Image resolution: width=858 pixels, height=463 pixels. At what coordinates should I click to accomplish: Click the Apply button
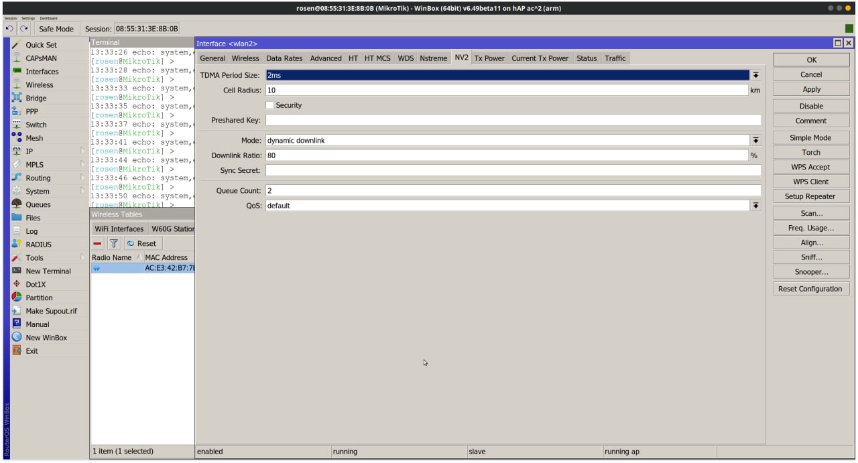point(811,89)
